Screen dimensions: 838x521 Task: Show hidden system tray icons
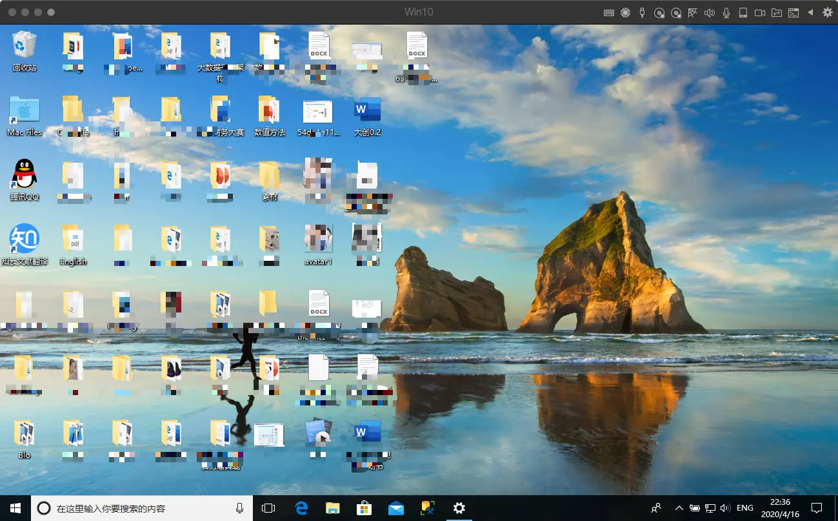[x=679, y=508]
